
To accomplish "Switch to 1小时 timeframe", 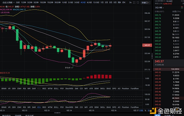I will tap(64, 2).
